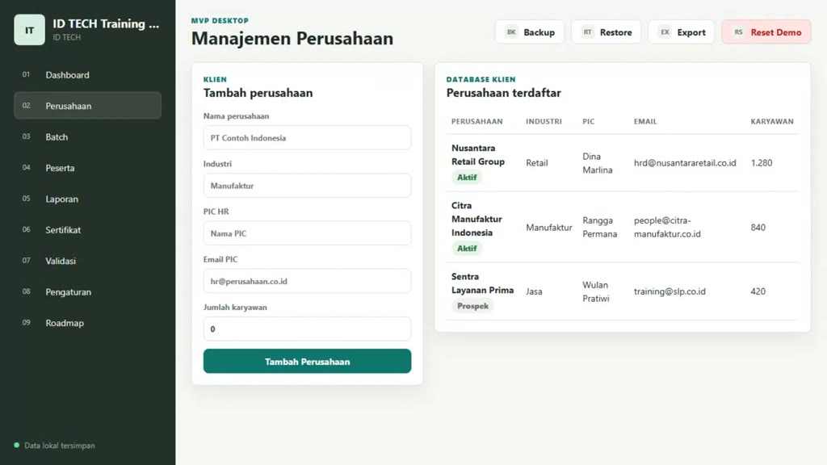Open the Validasi page
Screen dimensions: 827x465
87,261
